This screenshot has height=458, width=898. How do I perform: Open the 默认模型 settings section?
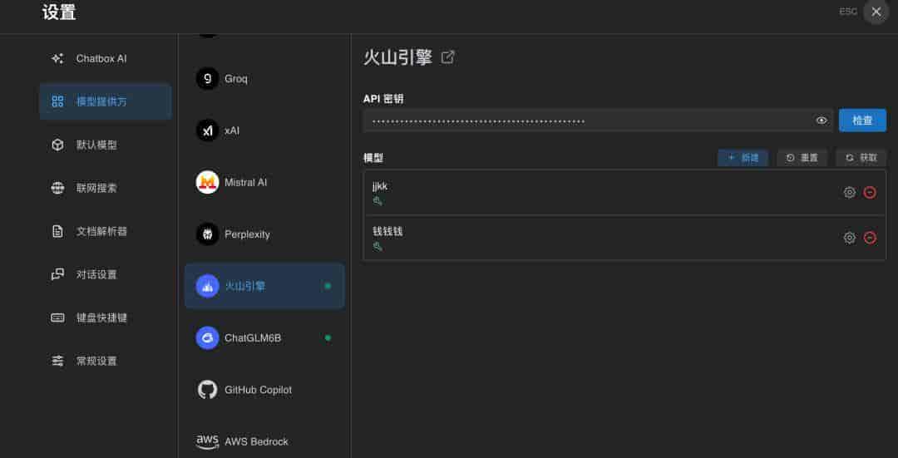pyautogui.click(x=106, y=145)
